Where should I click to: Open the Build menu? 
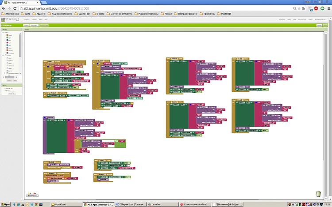pyautogui.click(x=40, y=20)
